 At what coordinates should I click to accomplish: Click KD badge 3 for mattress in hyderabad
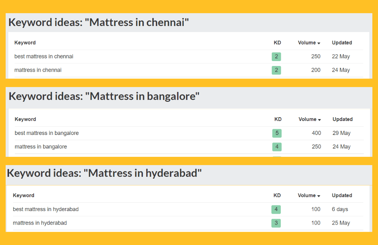(276, 223)
